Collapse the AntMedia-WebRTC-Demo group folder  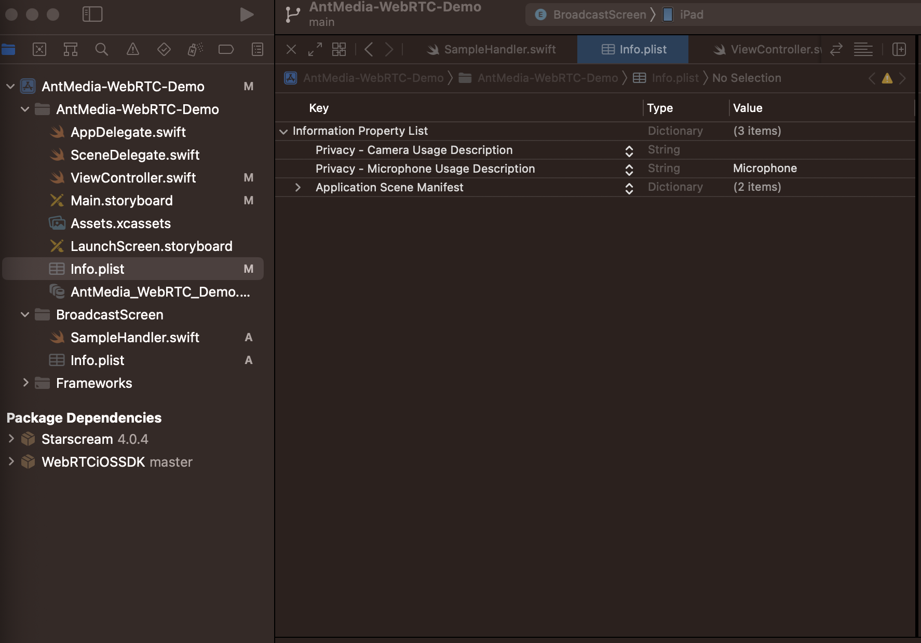click(x=25, y=109)
